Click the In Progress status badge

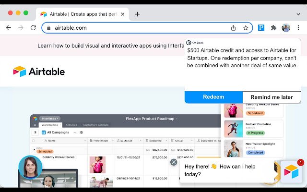[x=255, y=133]
